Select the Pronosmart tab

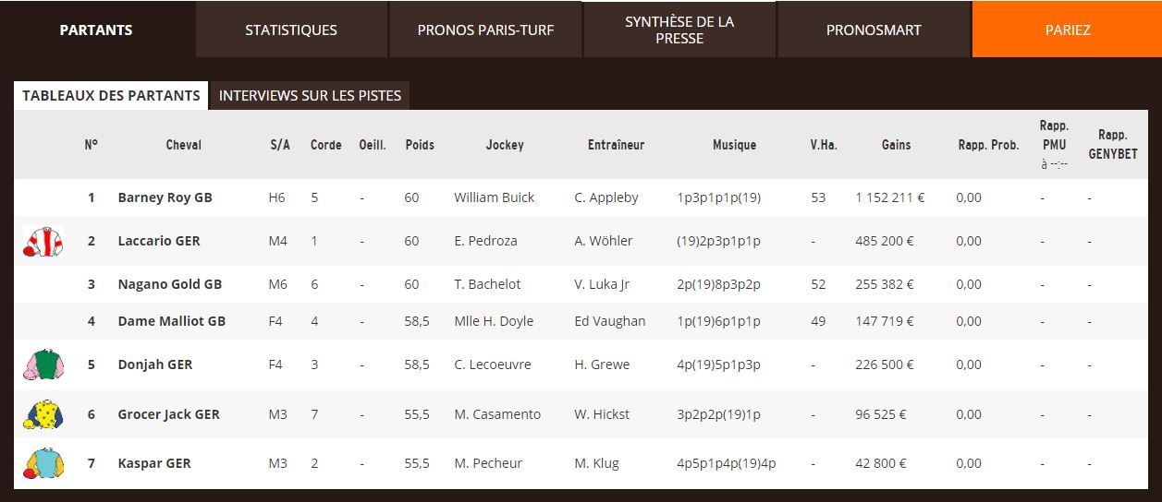point(874,30)
